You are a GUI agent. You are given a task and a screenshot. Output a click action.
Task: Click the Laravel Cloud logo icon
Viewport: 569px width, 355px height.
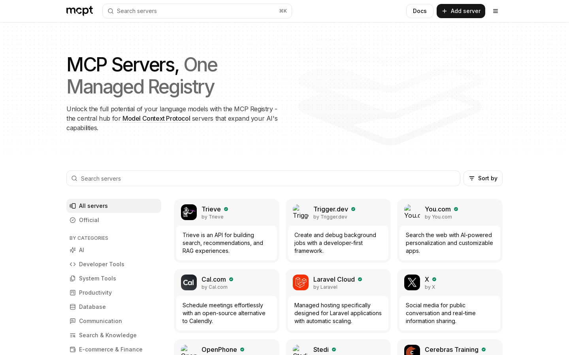pyautogui.click(x=301, y=282)
